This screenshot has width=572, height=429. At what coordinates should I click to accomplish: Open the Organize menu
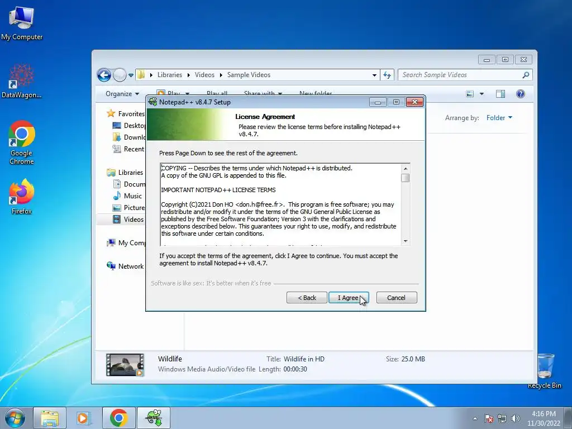pyautogui.click(x=122, y=94)
